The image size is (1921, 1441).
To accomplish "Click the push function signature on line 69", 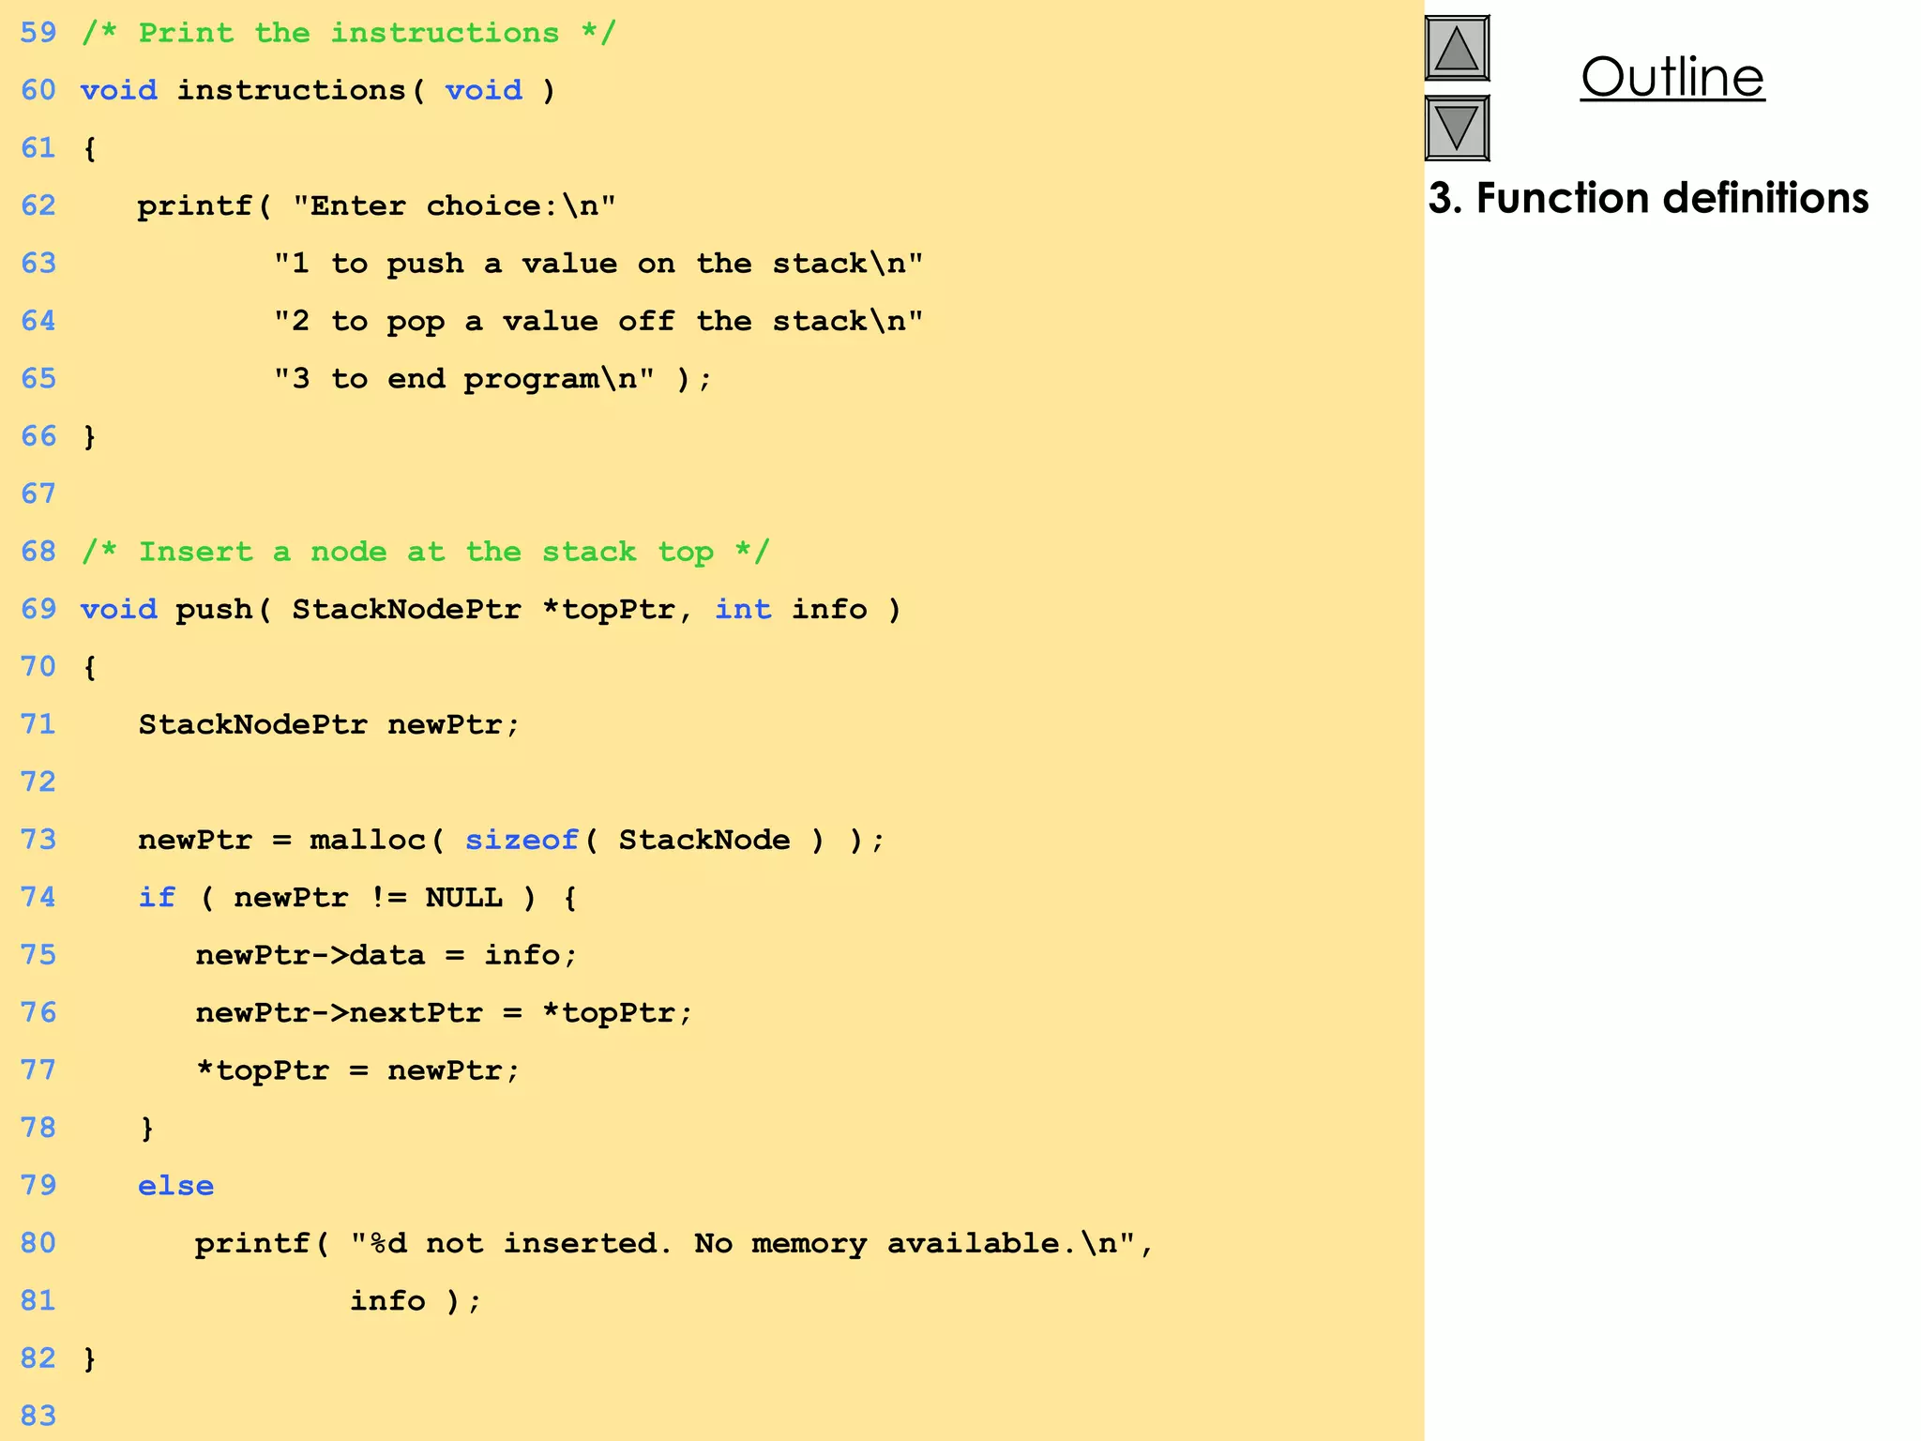I will (x=491, y=610).
